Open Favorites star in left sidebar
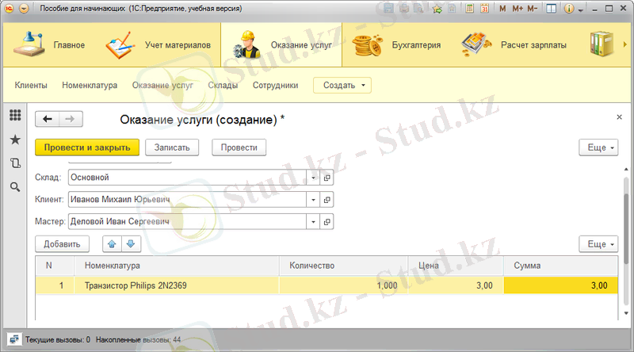634x352 pixels. [15, 140]
